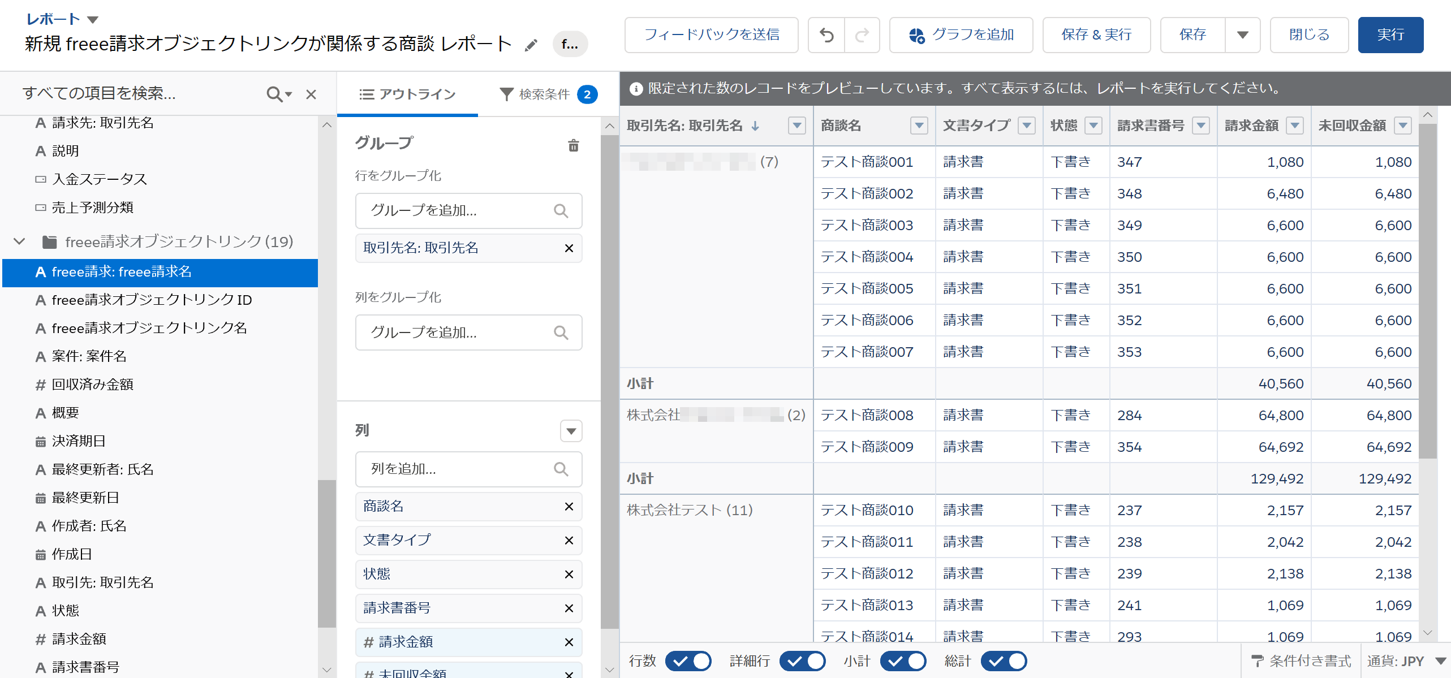This screenshot has width=1451, height=678.
Task: Delete all groups with trash icon
Action: point(573,145)
